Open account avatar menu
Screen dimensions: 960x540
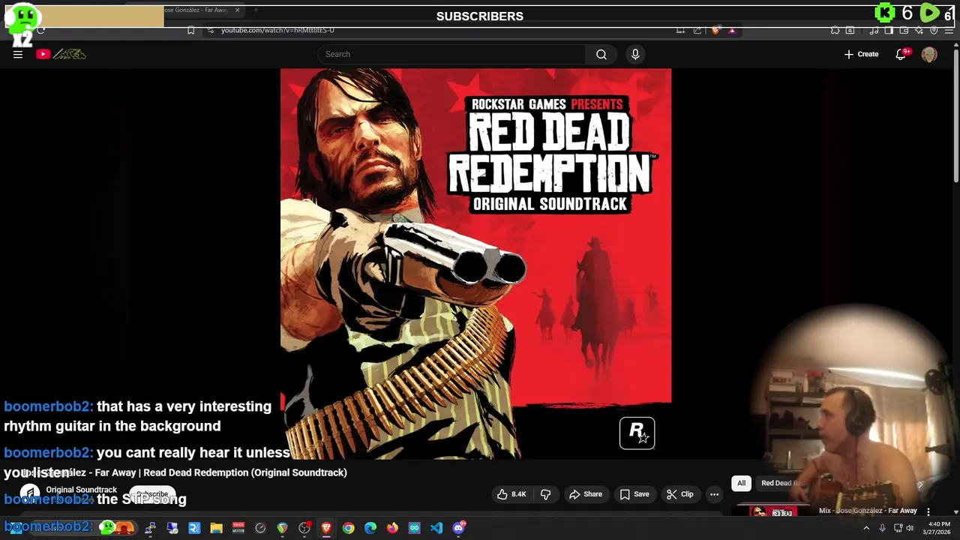pyautogui.click(x=929, y=54)
